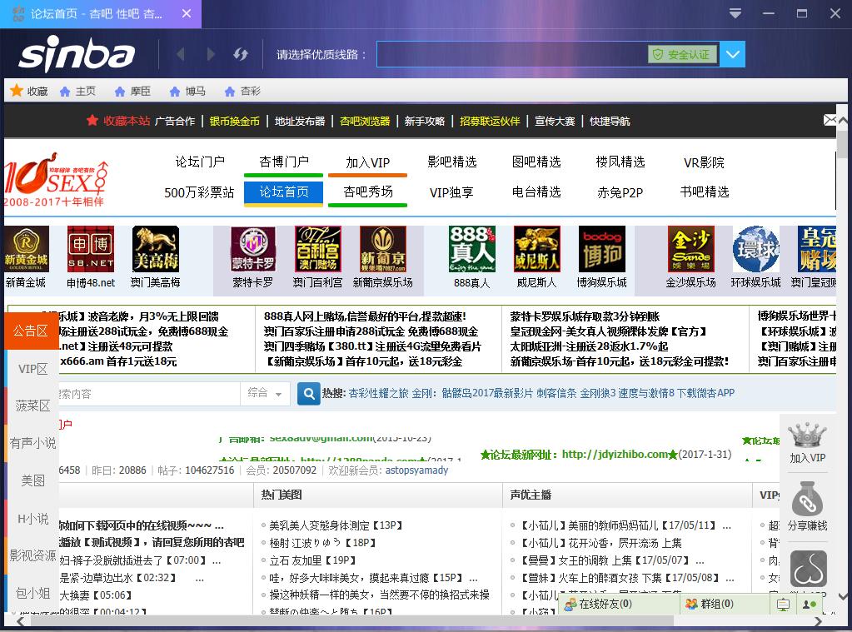Focus the forum search content field

coord(149,393)
